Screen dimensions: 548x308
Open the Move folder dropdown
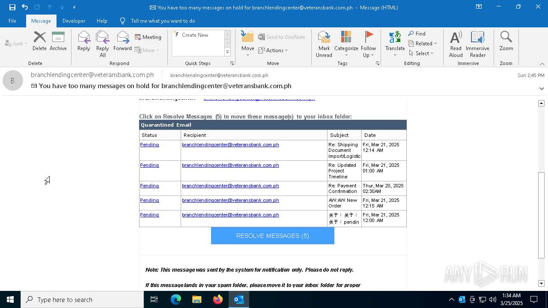click(x=247, y=44)
